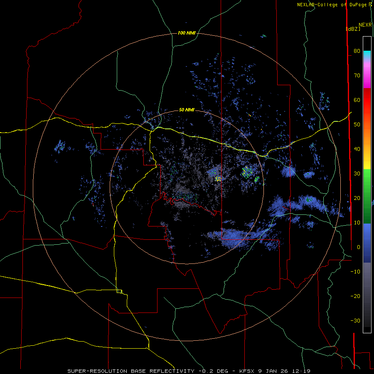Click the 100 NMI range ring label
Image resolution: width=374 pixels, height=374 pixels.
pyautogui.click(x=187, y=33)
